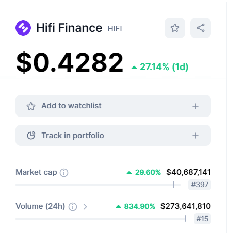This screenshot has height=233, width=227.
Task: Click the Hifi Finance purple logo
Action: tap(23, 28)
